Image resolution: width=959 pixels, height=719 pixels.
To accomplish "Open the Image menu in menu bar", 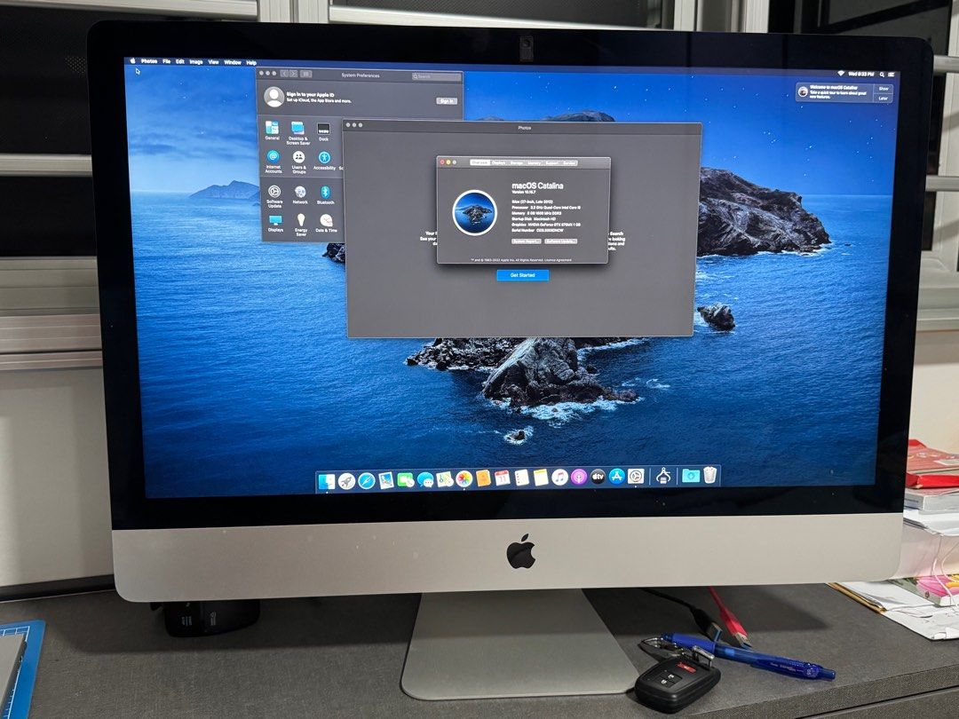I will 195,62.
